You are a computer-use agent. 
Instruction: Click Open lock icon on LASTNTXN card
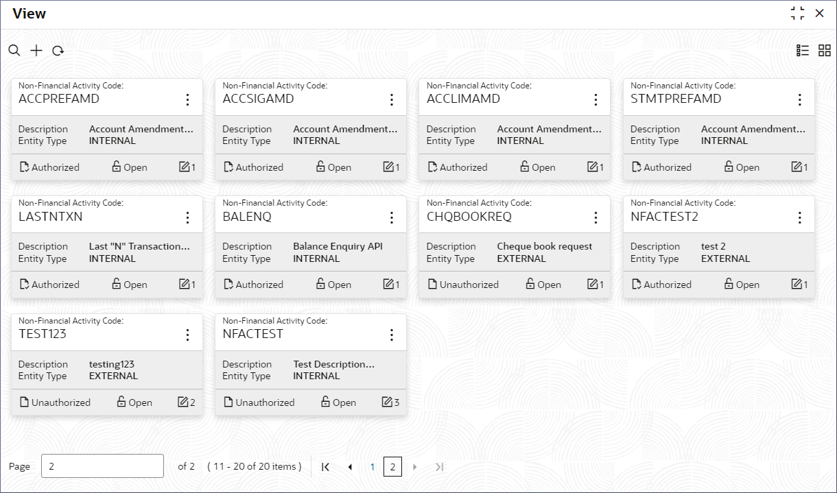(x=117, y=284)
